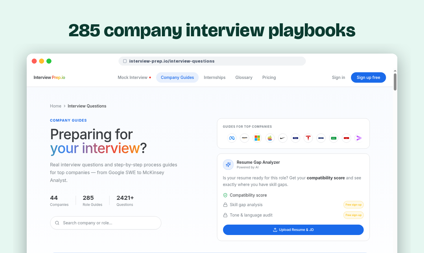Click the search company or role field
This screenshot has height=253, width=424.
(105, 223)
